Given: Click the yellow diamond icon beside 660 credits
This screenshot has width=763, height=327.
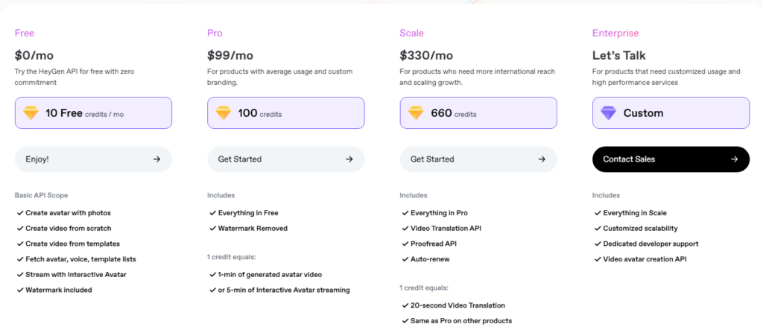Looking at the screenshot, I should 416,113.
